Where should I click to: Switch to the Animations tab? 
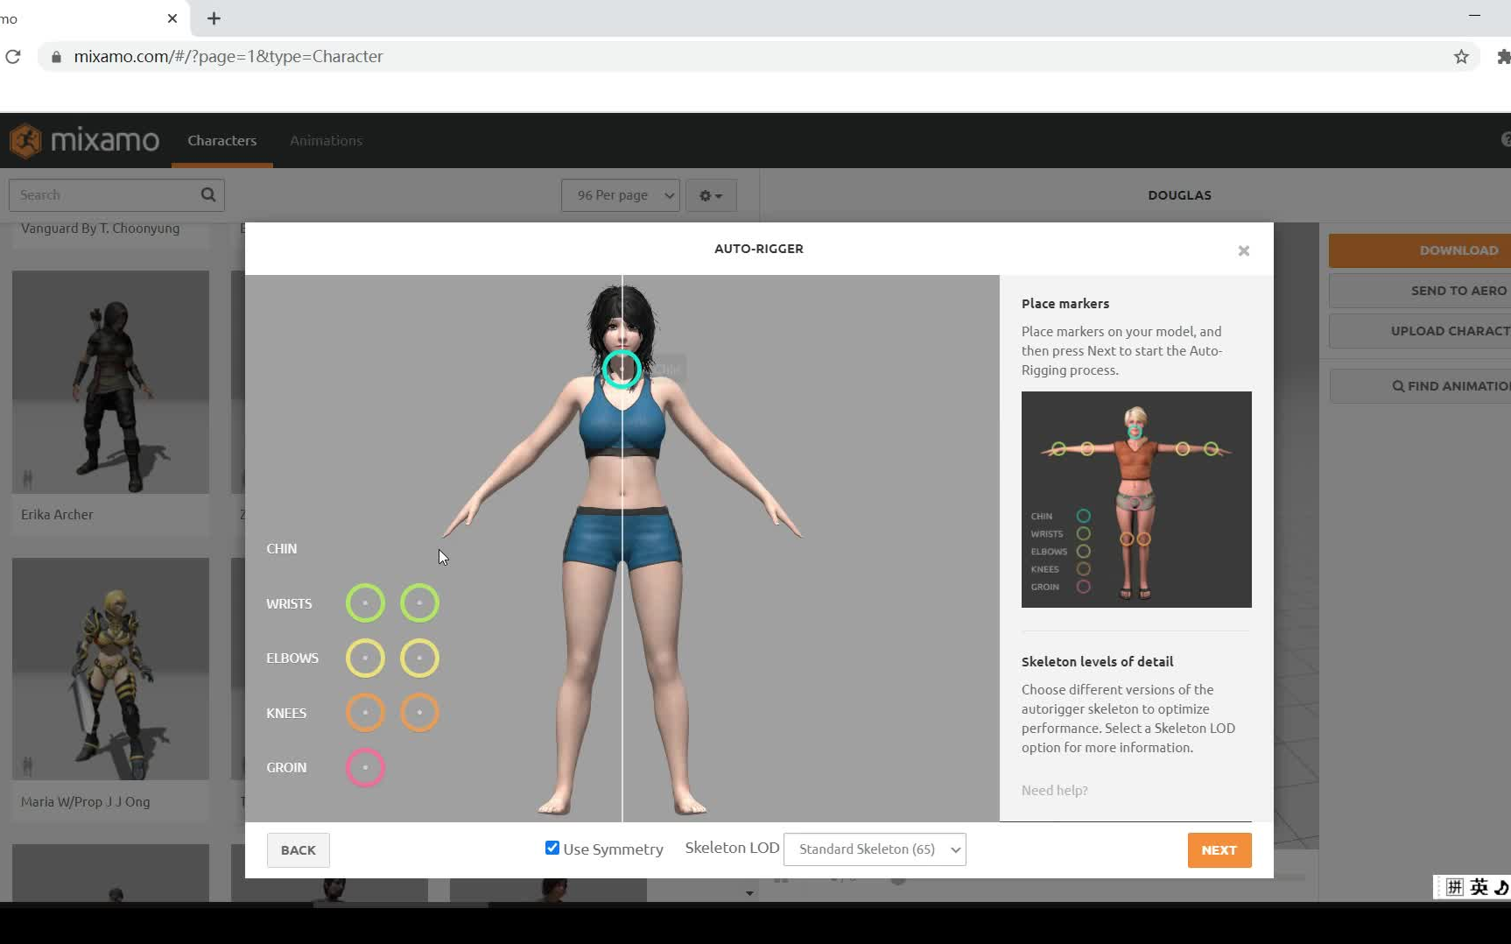pos(325,140)
